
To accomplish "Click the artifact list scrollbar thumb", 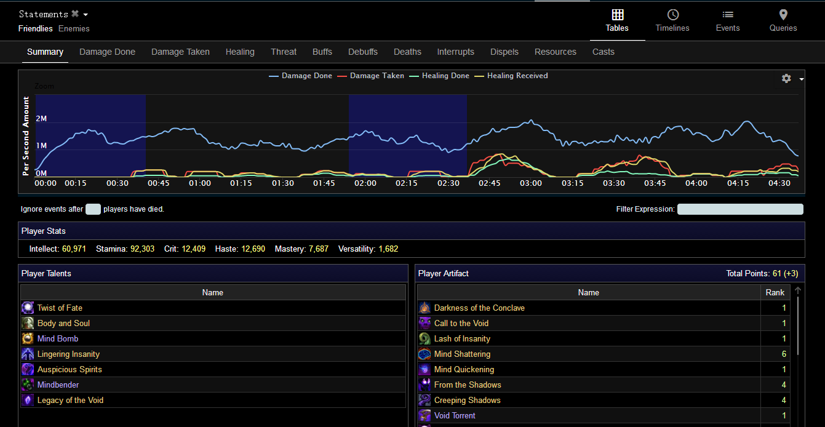I will [x=798, y=327].
